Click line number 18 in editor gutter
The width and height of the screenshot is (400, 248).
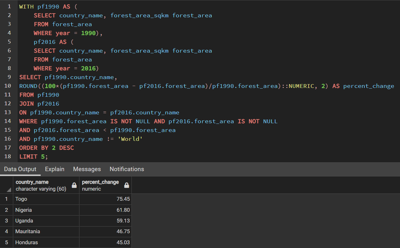8,157
